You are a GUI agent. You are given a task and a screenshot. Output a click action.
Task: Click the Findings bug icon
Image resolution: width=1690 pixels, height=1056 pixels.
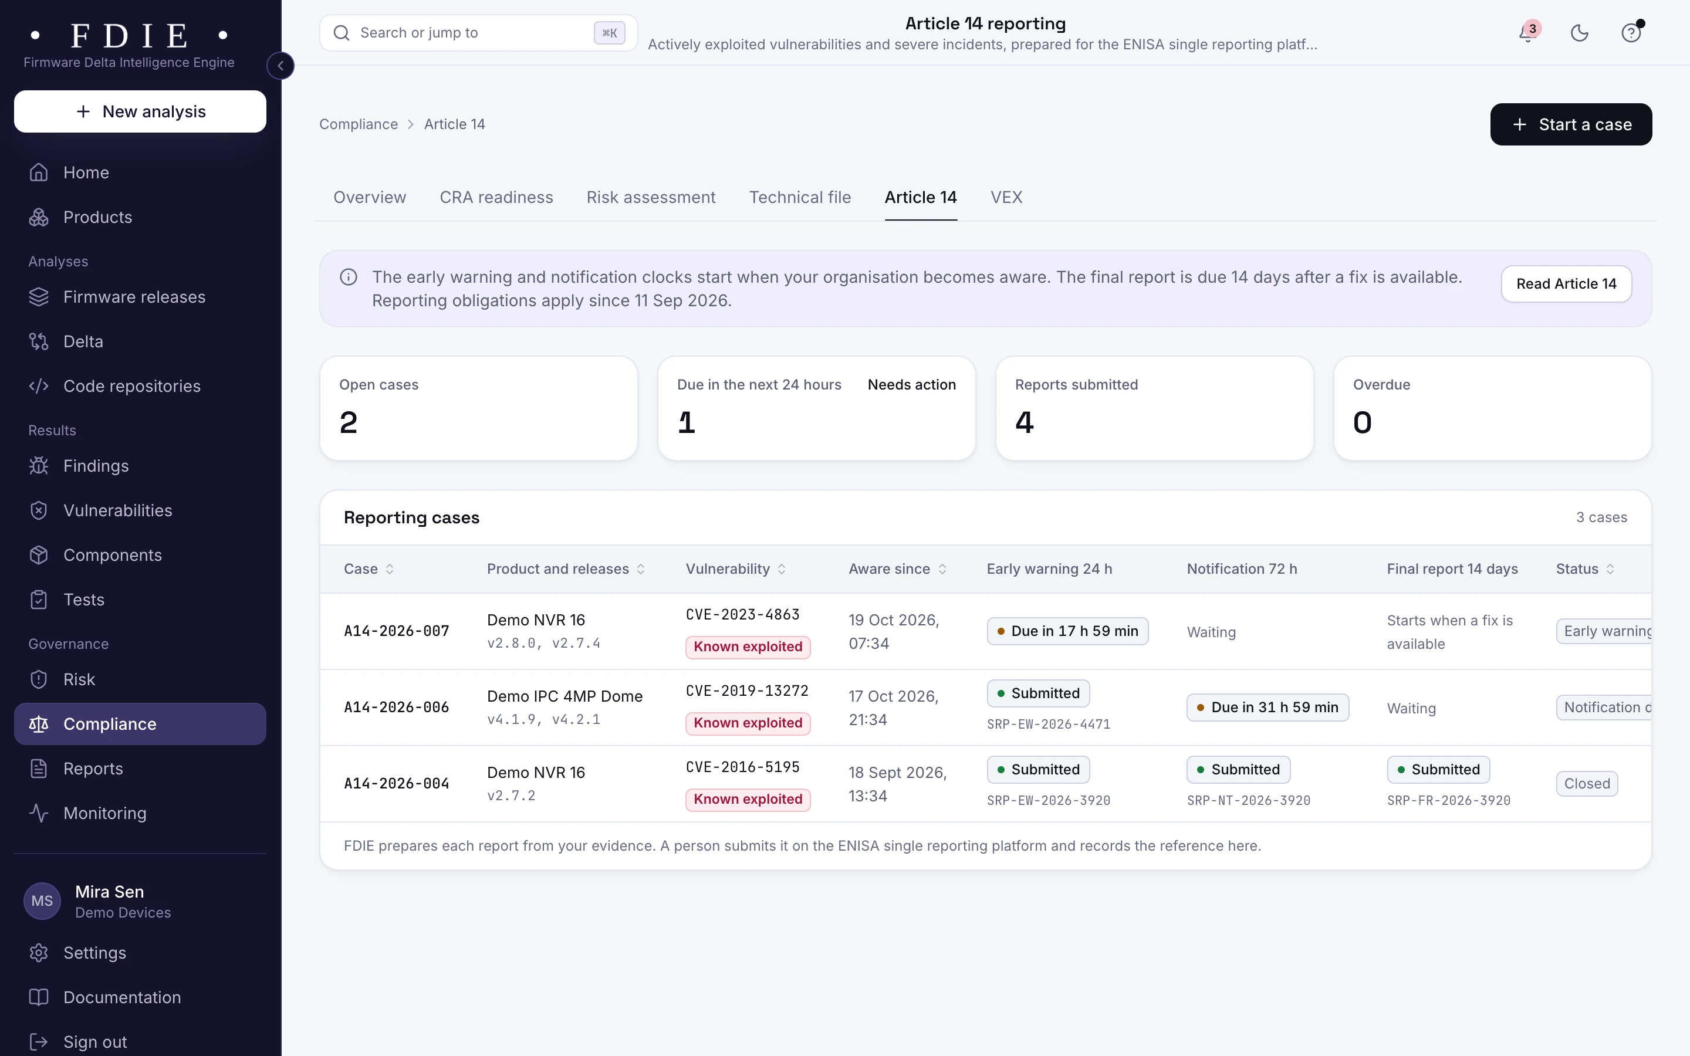coord(39,466)
